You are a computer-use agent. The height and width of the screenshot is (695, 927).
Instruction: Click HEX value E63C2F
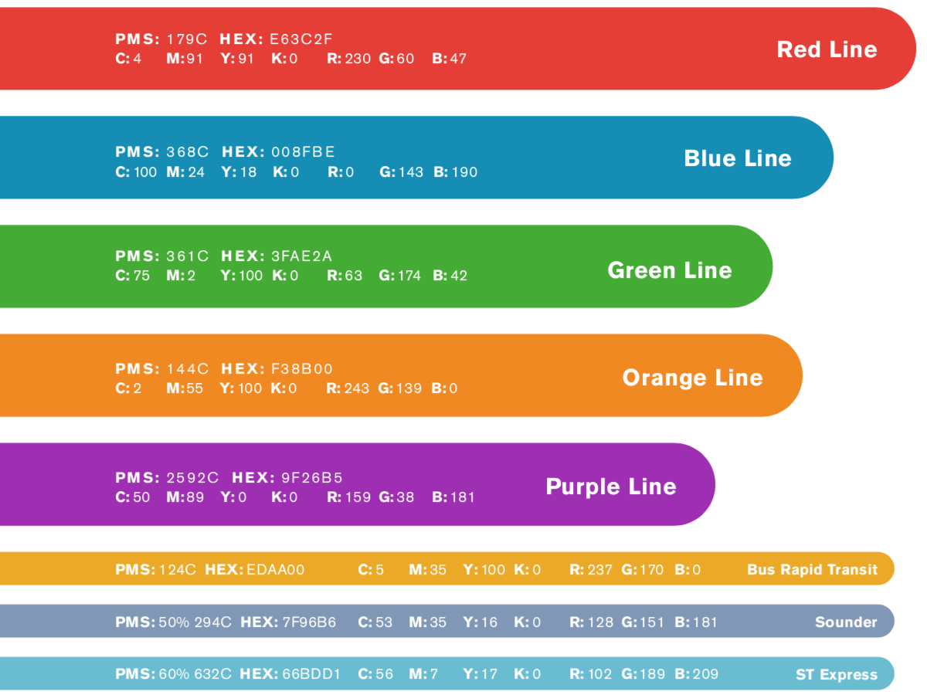(300, 39)
